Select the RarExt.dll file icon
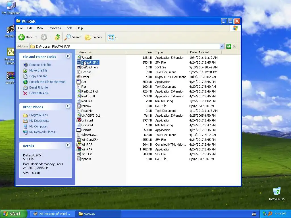Viewport: 291px width, 218px height. (x=79, y=96)
